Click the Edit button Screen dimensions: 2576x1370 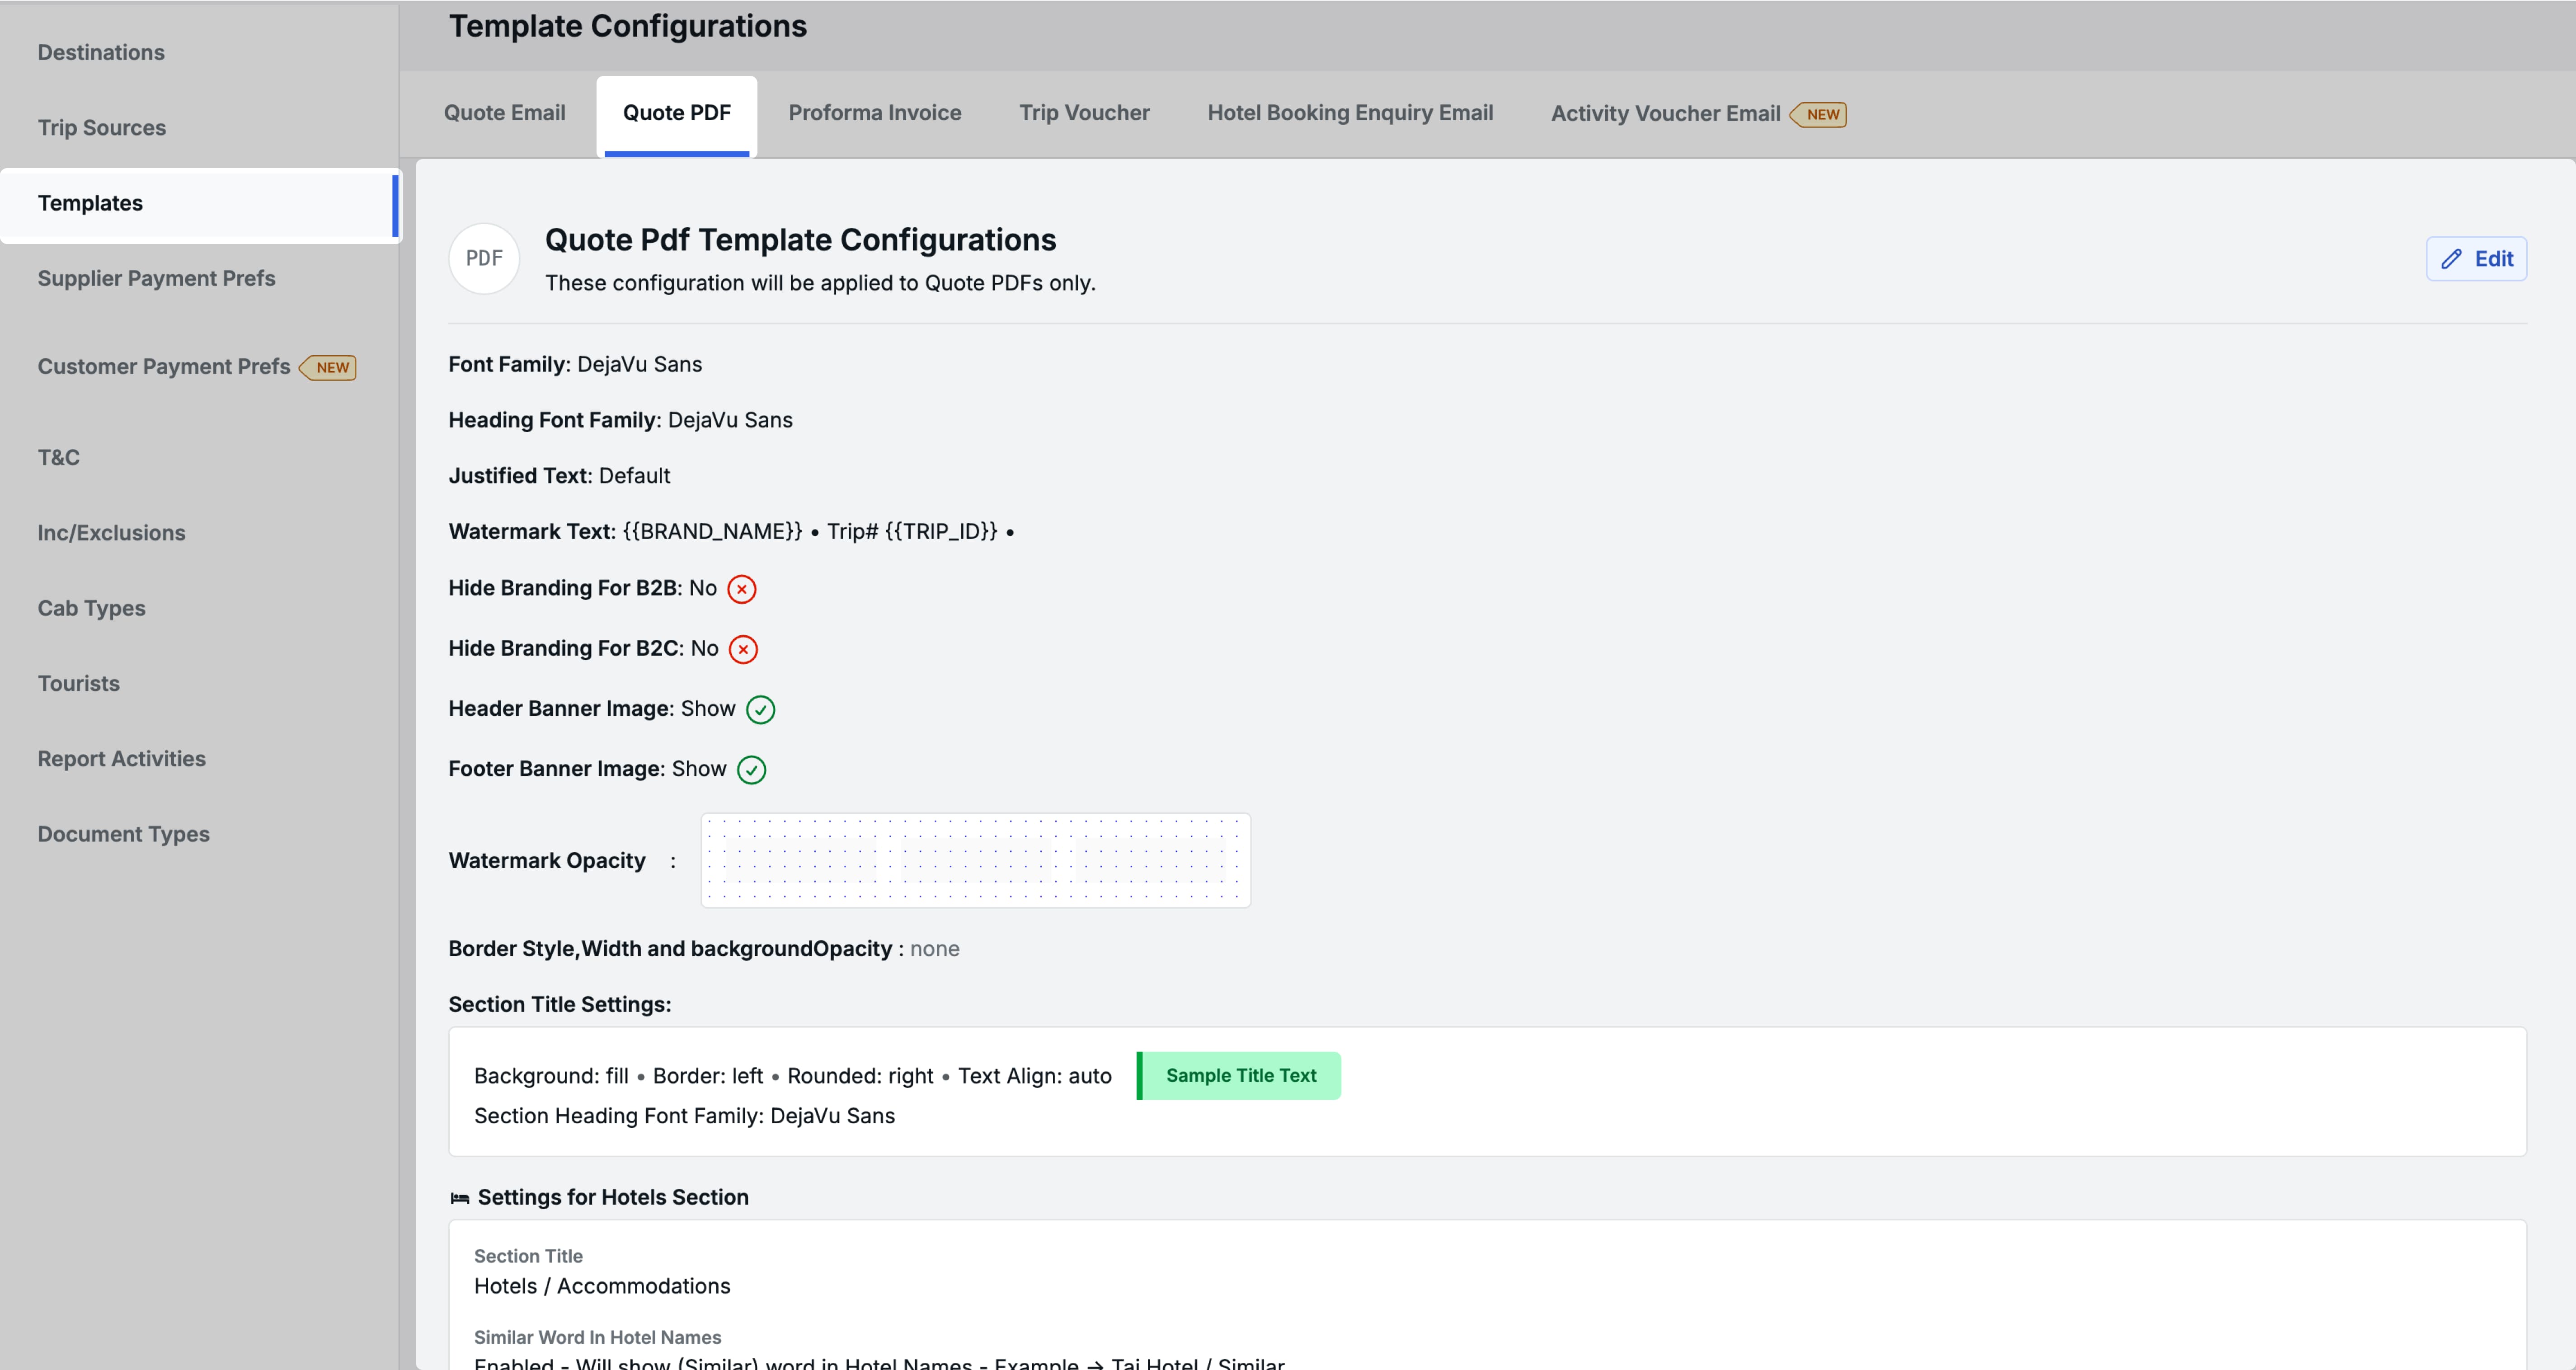point(2477,259)
